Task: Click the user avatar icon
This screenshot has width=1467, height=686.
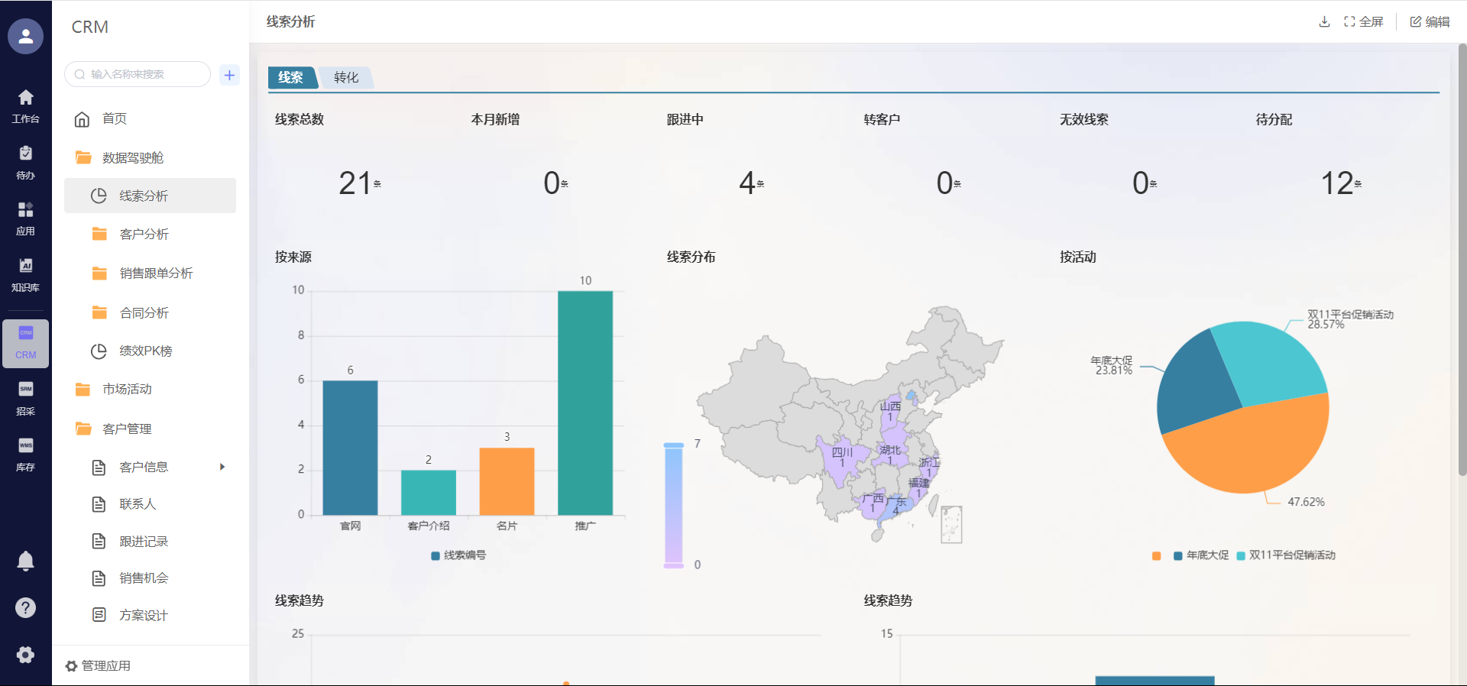Action: (25, 36)
